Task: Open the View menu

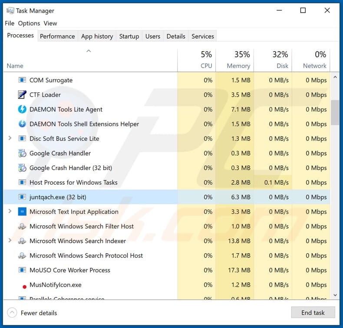Action: pyautogui.click(x=50, y=23)
